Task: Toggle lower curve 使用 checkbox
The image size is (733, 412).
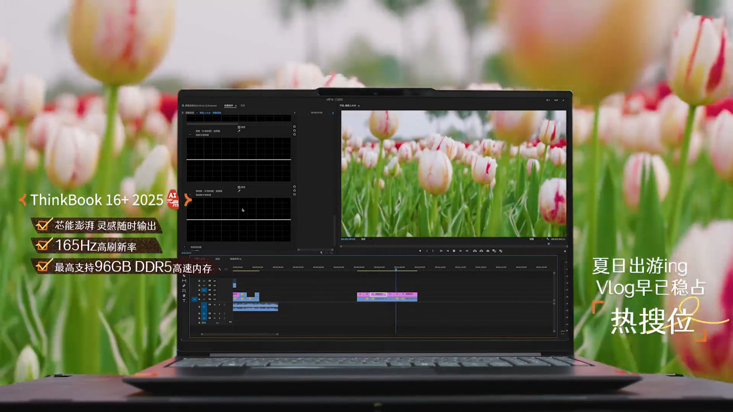Action: click(239, 187)
